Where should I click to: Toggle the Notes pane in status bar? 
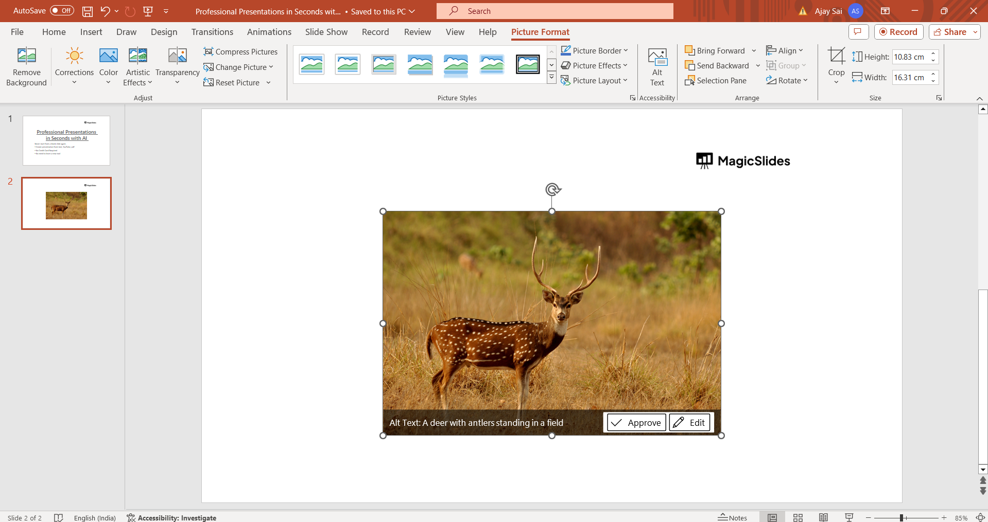pos(733,517)
